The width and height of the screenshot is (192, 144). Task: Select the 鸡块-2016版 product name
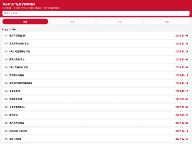(x=15, y=139)
